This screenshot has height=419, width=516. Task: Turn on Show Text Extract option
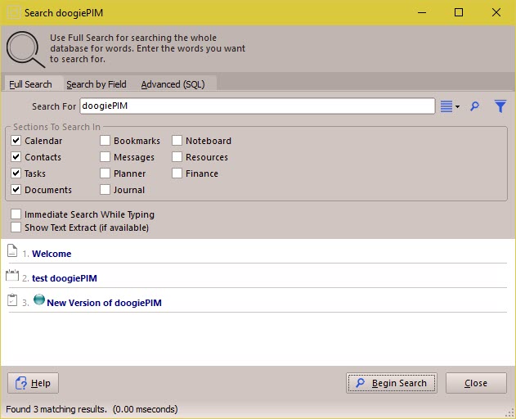[16, 228]
